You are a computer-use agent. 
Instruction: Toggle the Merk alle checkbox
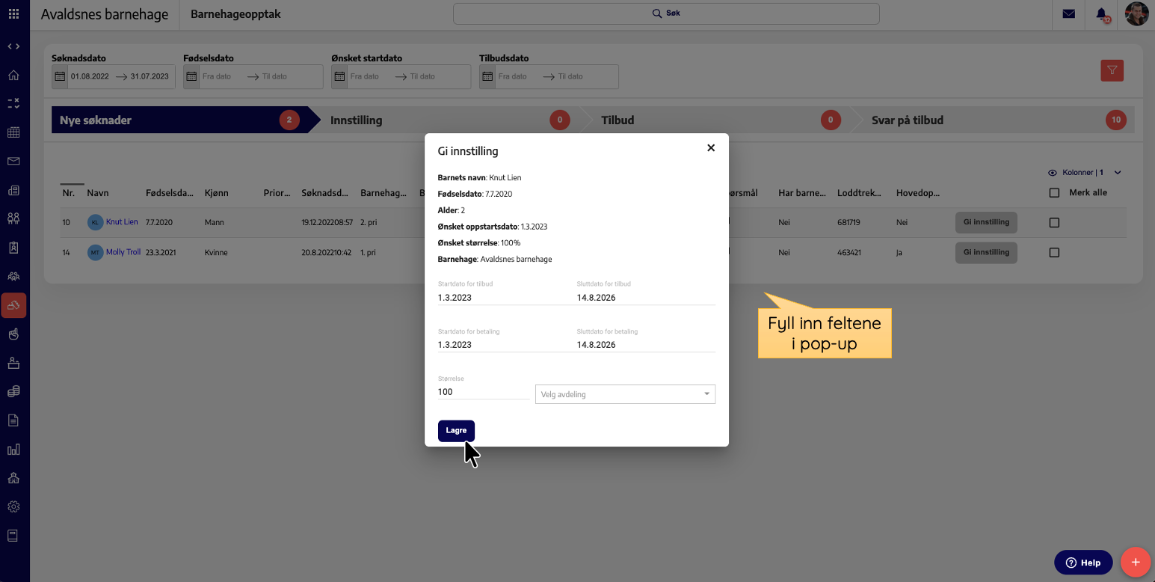point(1054,192)
